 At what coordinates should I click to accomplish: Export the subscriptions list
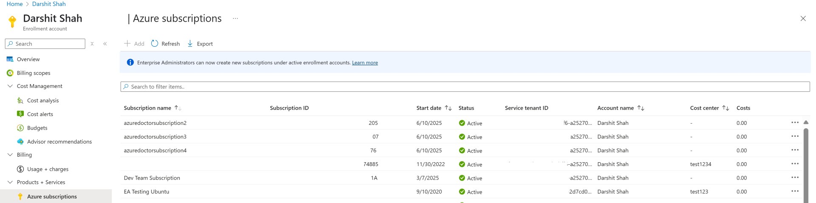[x=200, y=44]
